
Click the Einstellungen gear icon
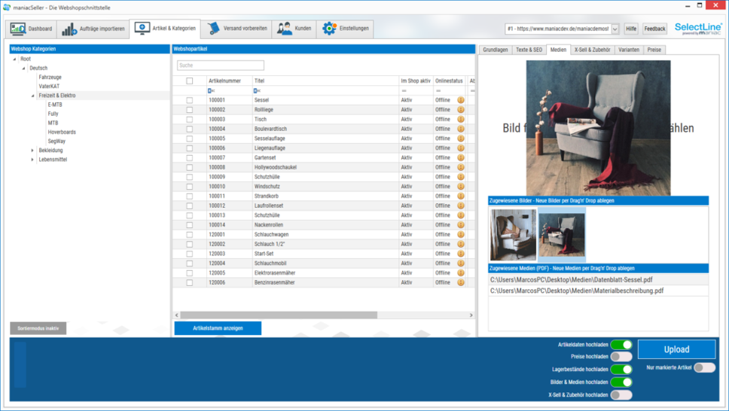329,29
